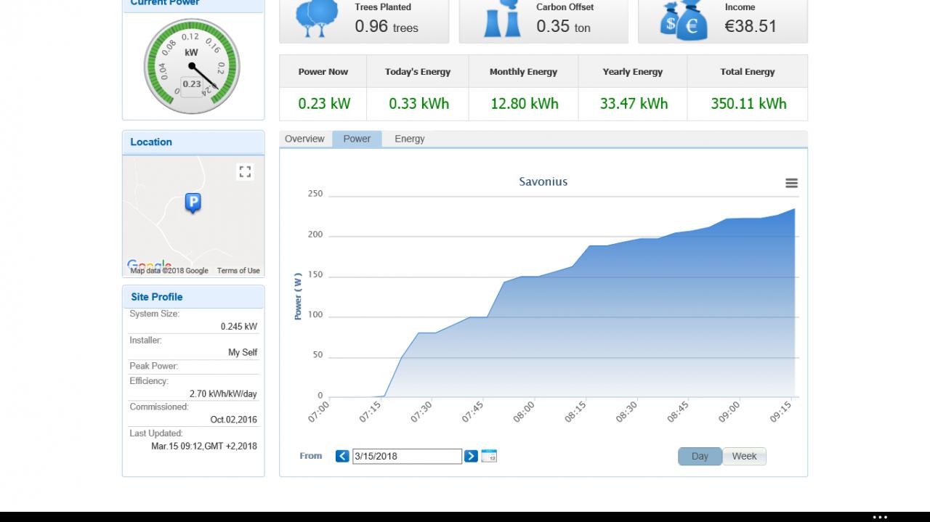Click Today's Energy value 0.33 kWh

418,104
